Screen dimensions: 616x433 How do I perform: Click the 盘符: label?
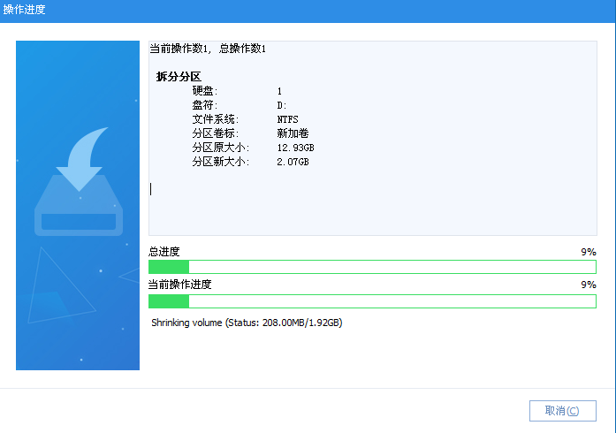coord(205,105)
